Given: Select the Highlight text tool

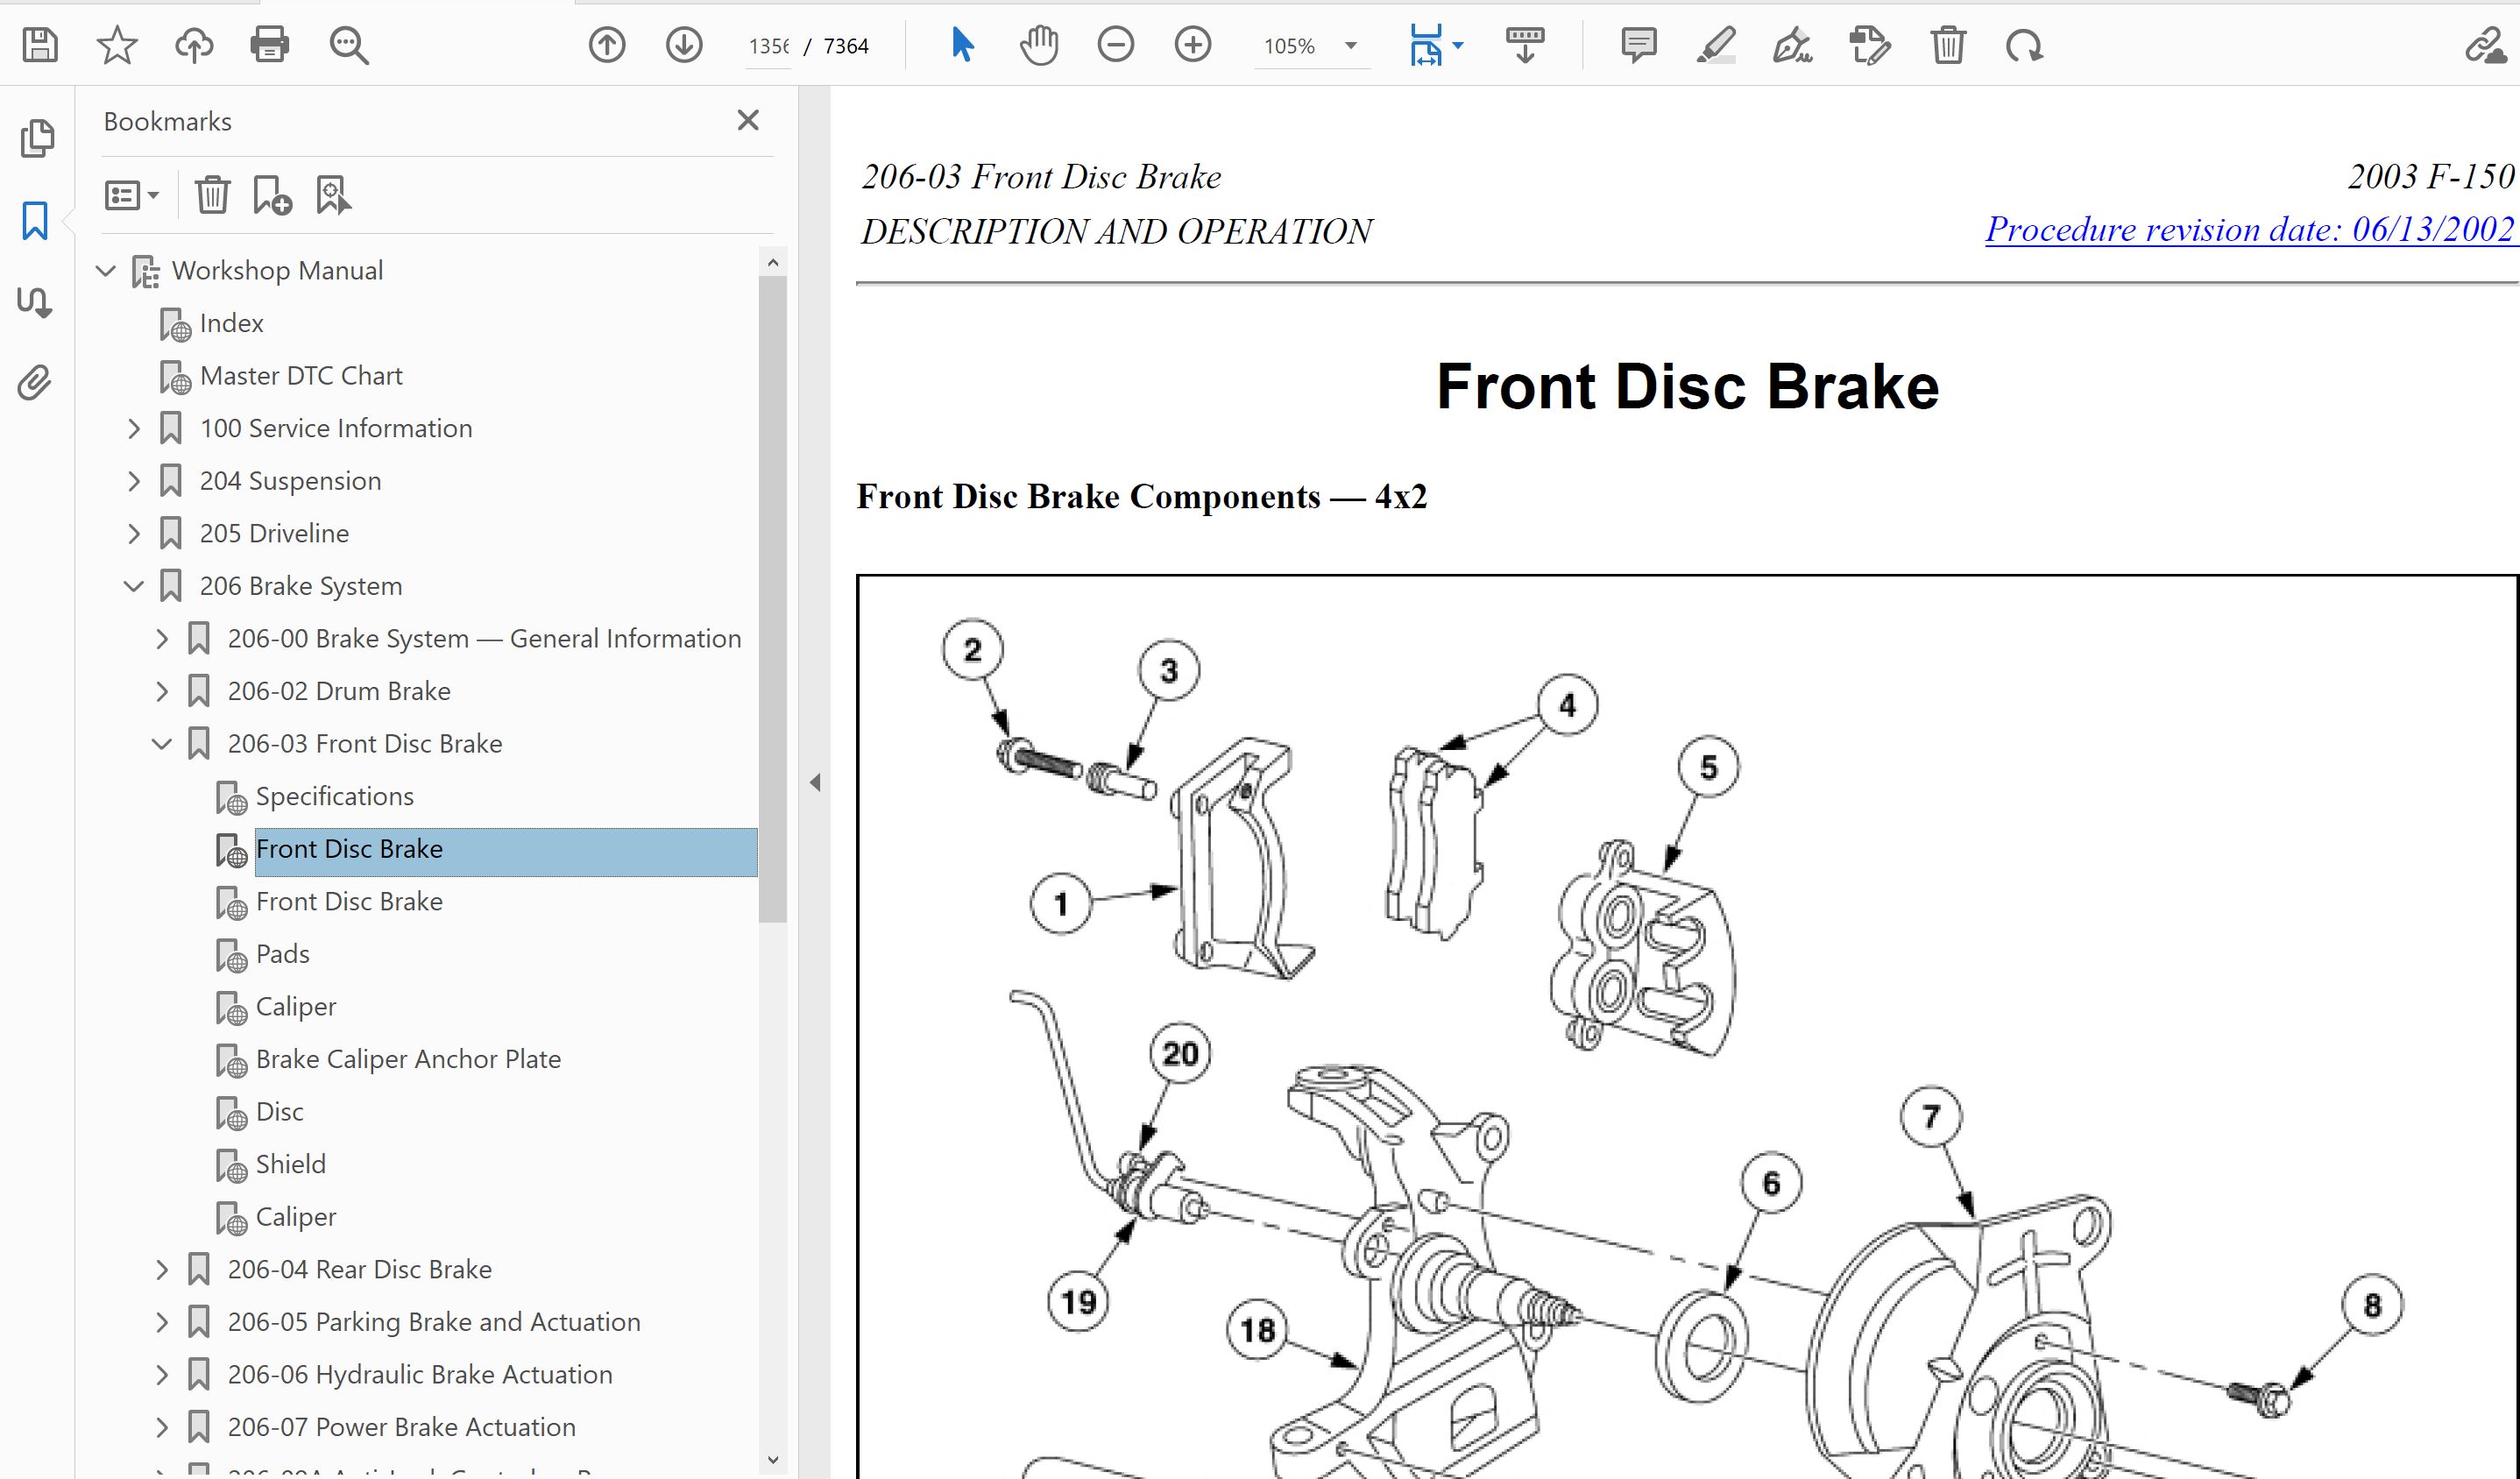Looking at the screenshot, I should coord(1716,46).
